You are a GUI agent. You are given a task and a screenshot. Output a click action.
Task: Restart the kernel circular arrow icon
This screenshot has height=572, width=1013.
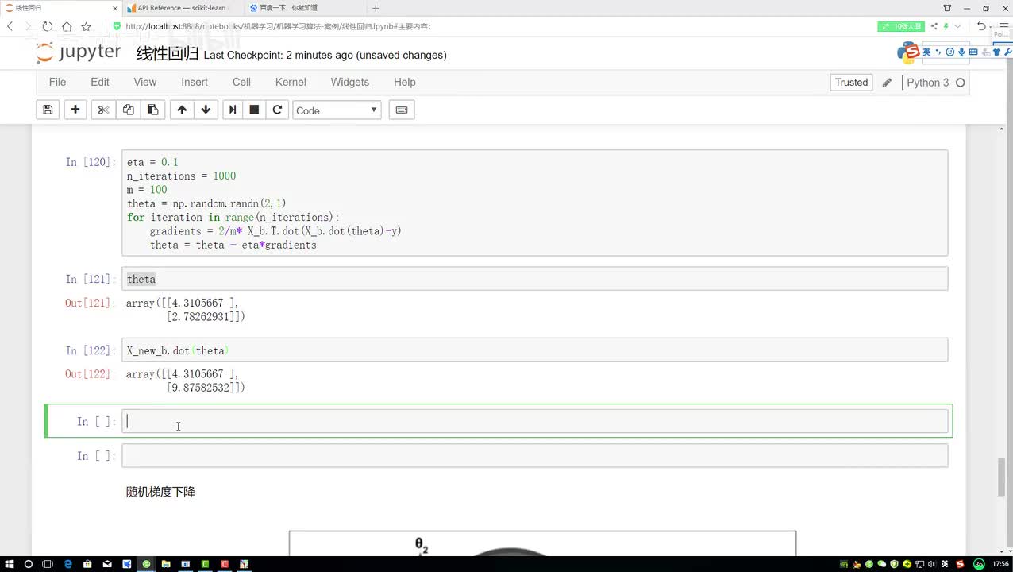(x=277, y=110)
